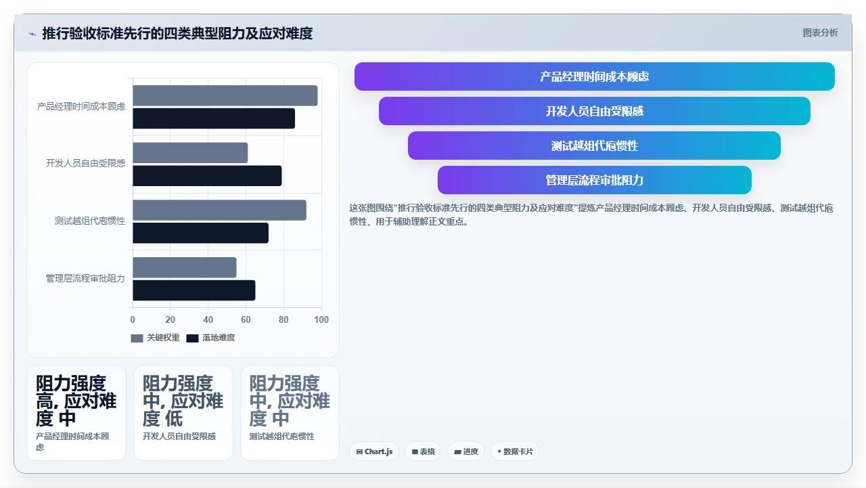Click y-axis label 管理层流程审批阻力
The image size is (866, 488).
coord(85,278)
